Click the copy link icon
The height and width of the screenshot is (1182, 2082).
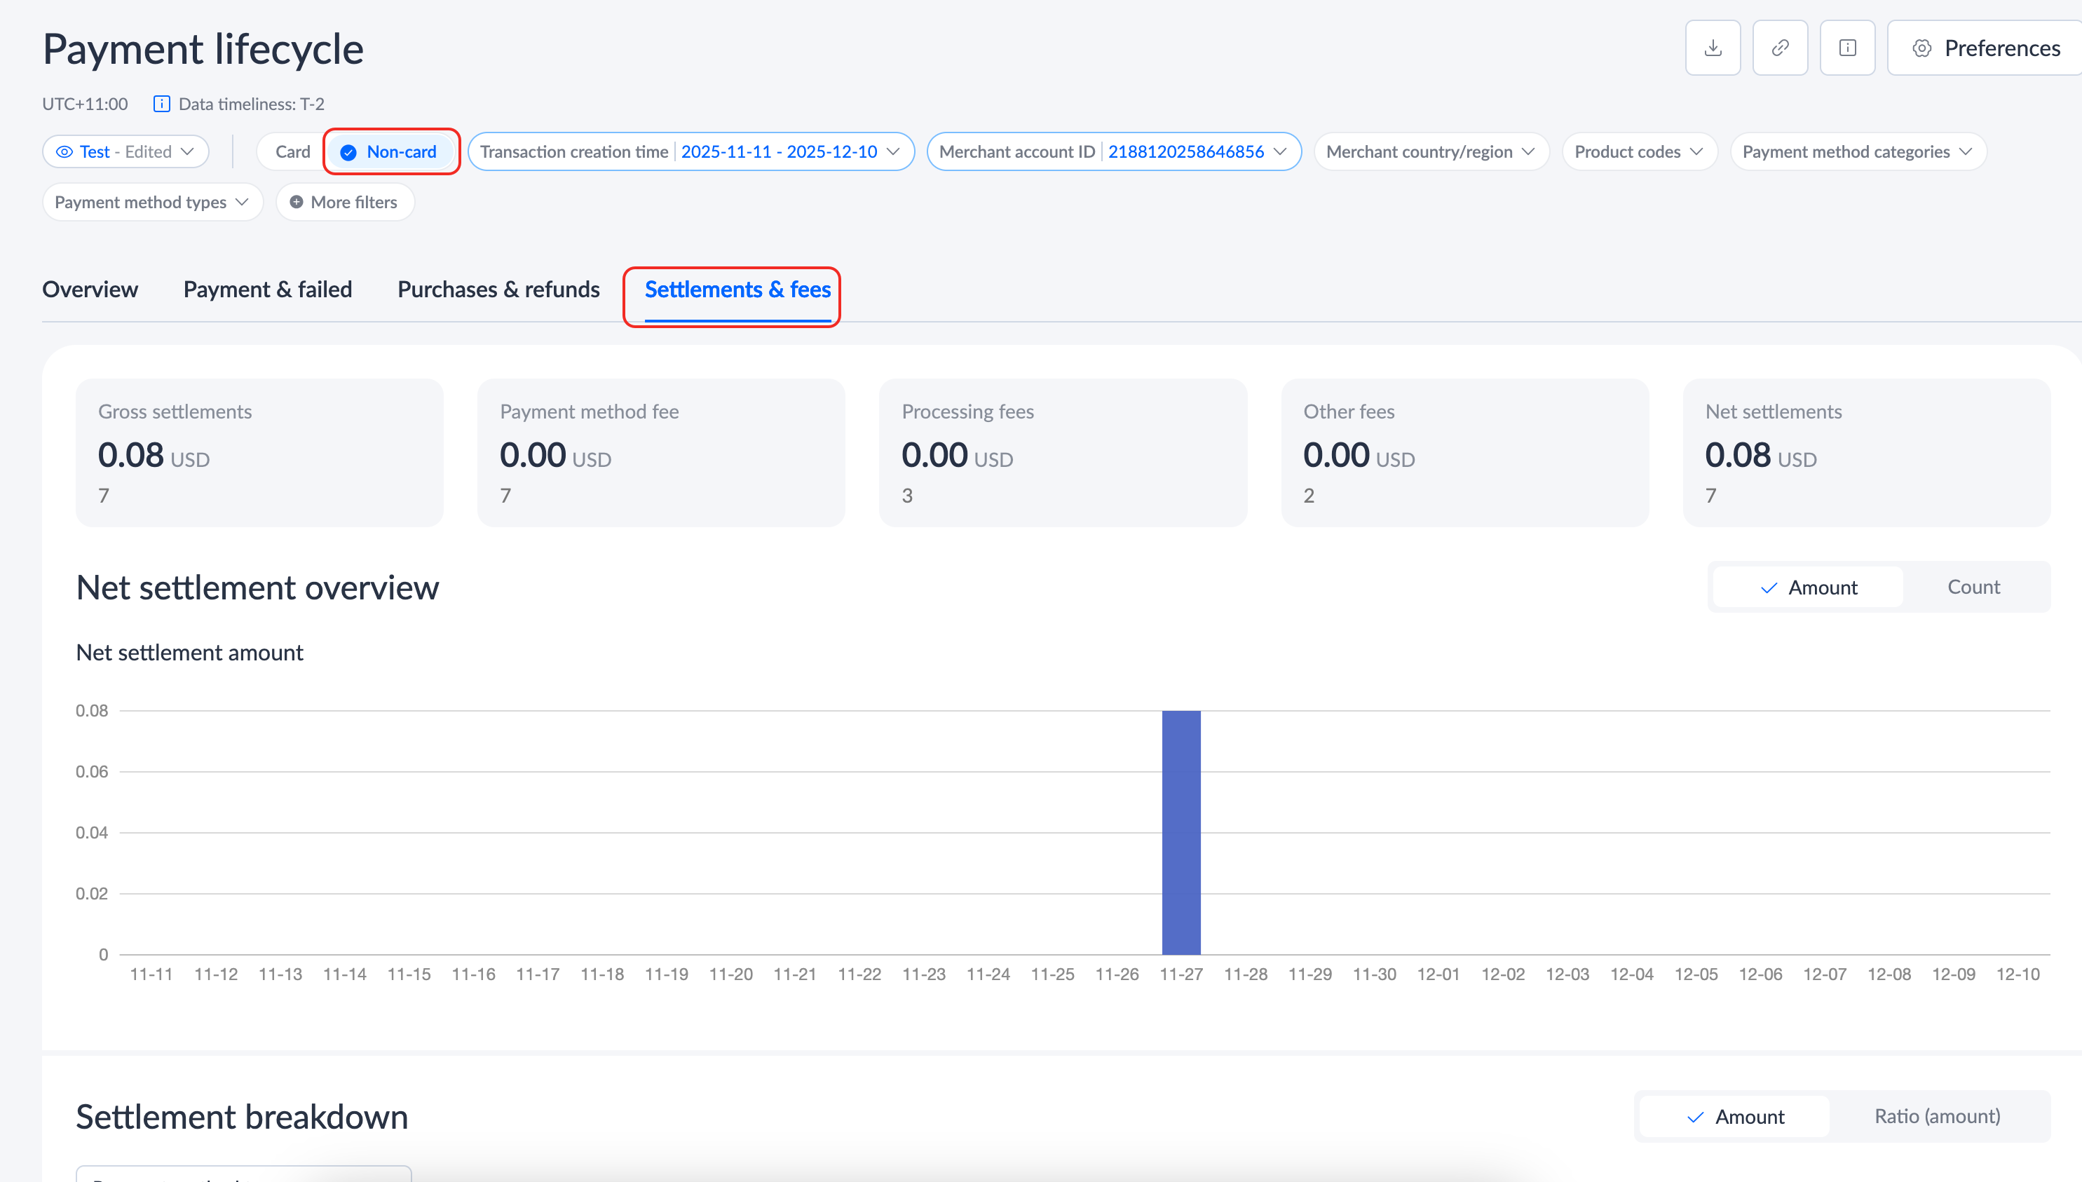click(x=1780, y=48)
